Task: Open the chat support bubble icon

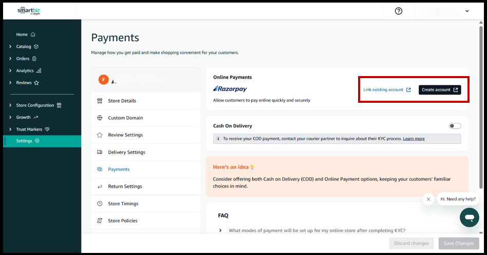Action: pos(469,217)
